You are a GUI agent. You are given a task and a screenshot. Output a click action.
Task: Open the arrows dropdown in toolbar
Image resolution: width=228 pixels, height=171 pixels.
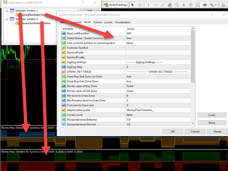[212, 5]
